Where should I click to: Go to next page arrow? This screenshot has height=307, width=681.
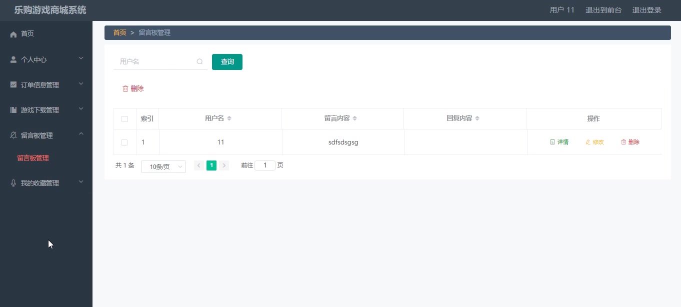point(224,165)
